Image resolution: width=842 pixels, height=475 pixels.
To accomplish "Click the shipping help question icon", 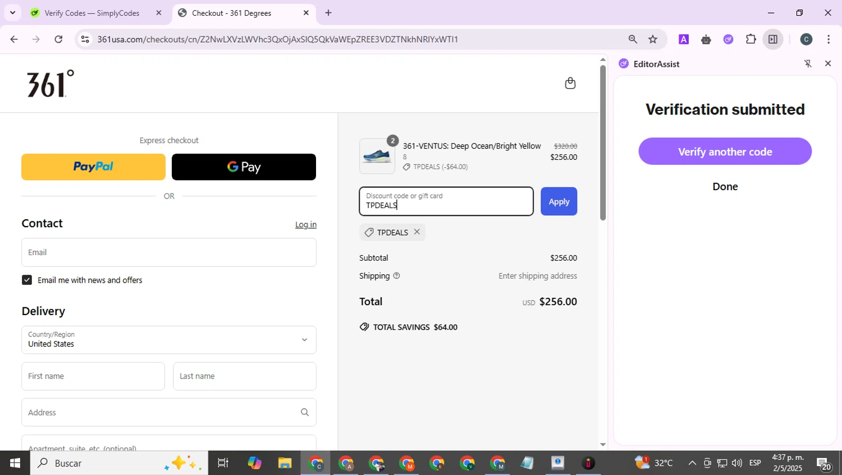I will tap(396, 275).
